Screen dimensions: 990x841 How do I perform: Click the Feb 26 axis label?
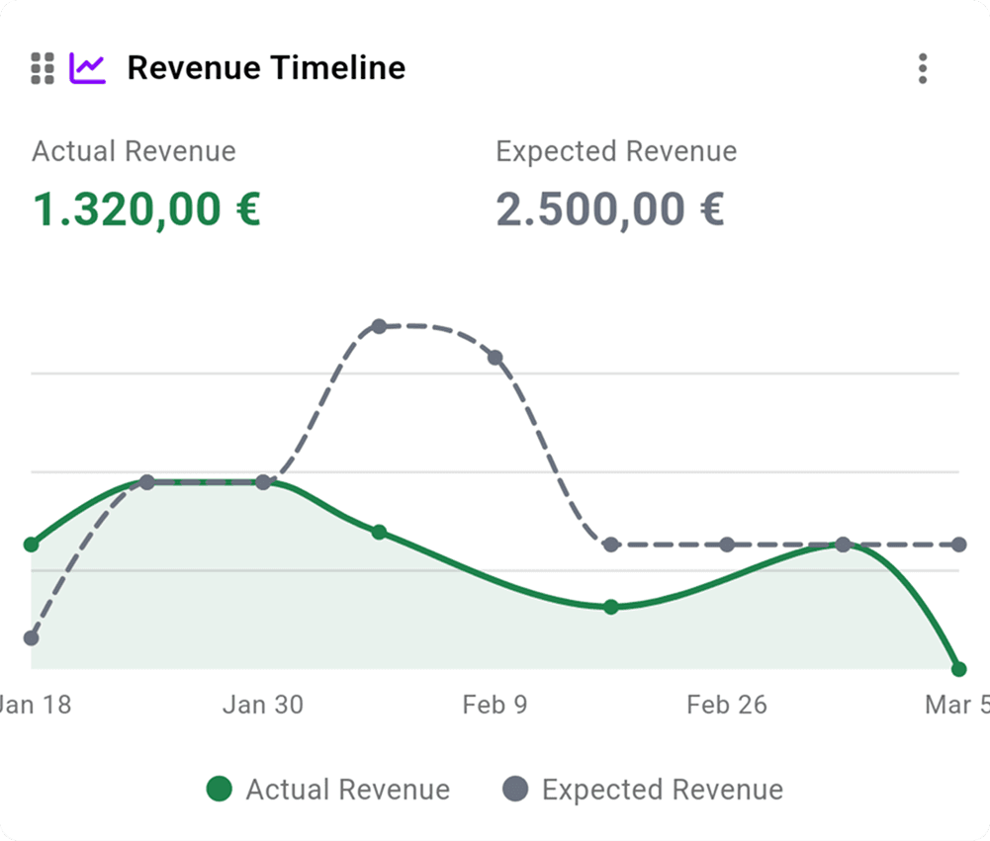[728, 705]
